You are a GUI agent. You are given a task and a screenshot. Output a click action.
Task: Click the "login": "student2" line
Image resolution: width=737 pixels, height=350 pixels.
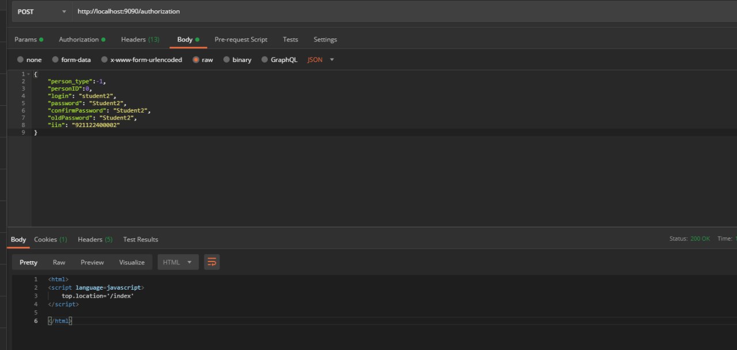point(82,96)
